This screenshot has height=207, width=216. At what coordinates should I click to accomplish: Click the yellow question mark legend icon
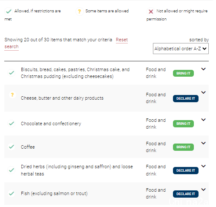pyautogui.click(x=80, y=11)
